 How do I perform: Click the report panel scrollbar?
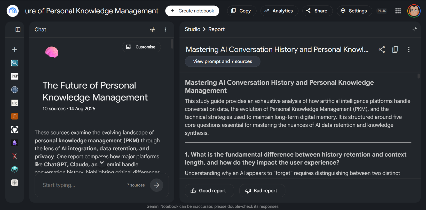click(x=419, y=76)
